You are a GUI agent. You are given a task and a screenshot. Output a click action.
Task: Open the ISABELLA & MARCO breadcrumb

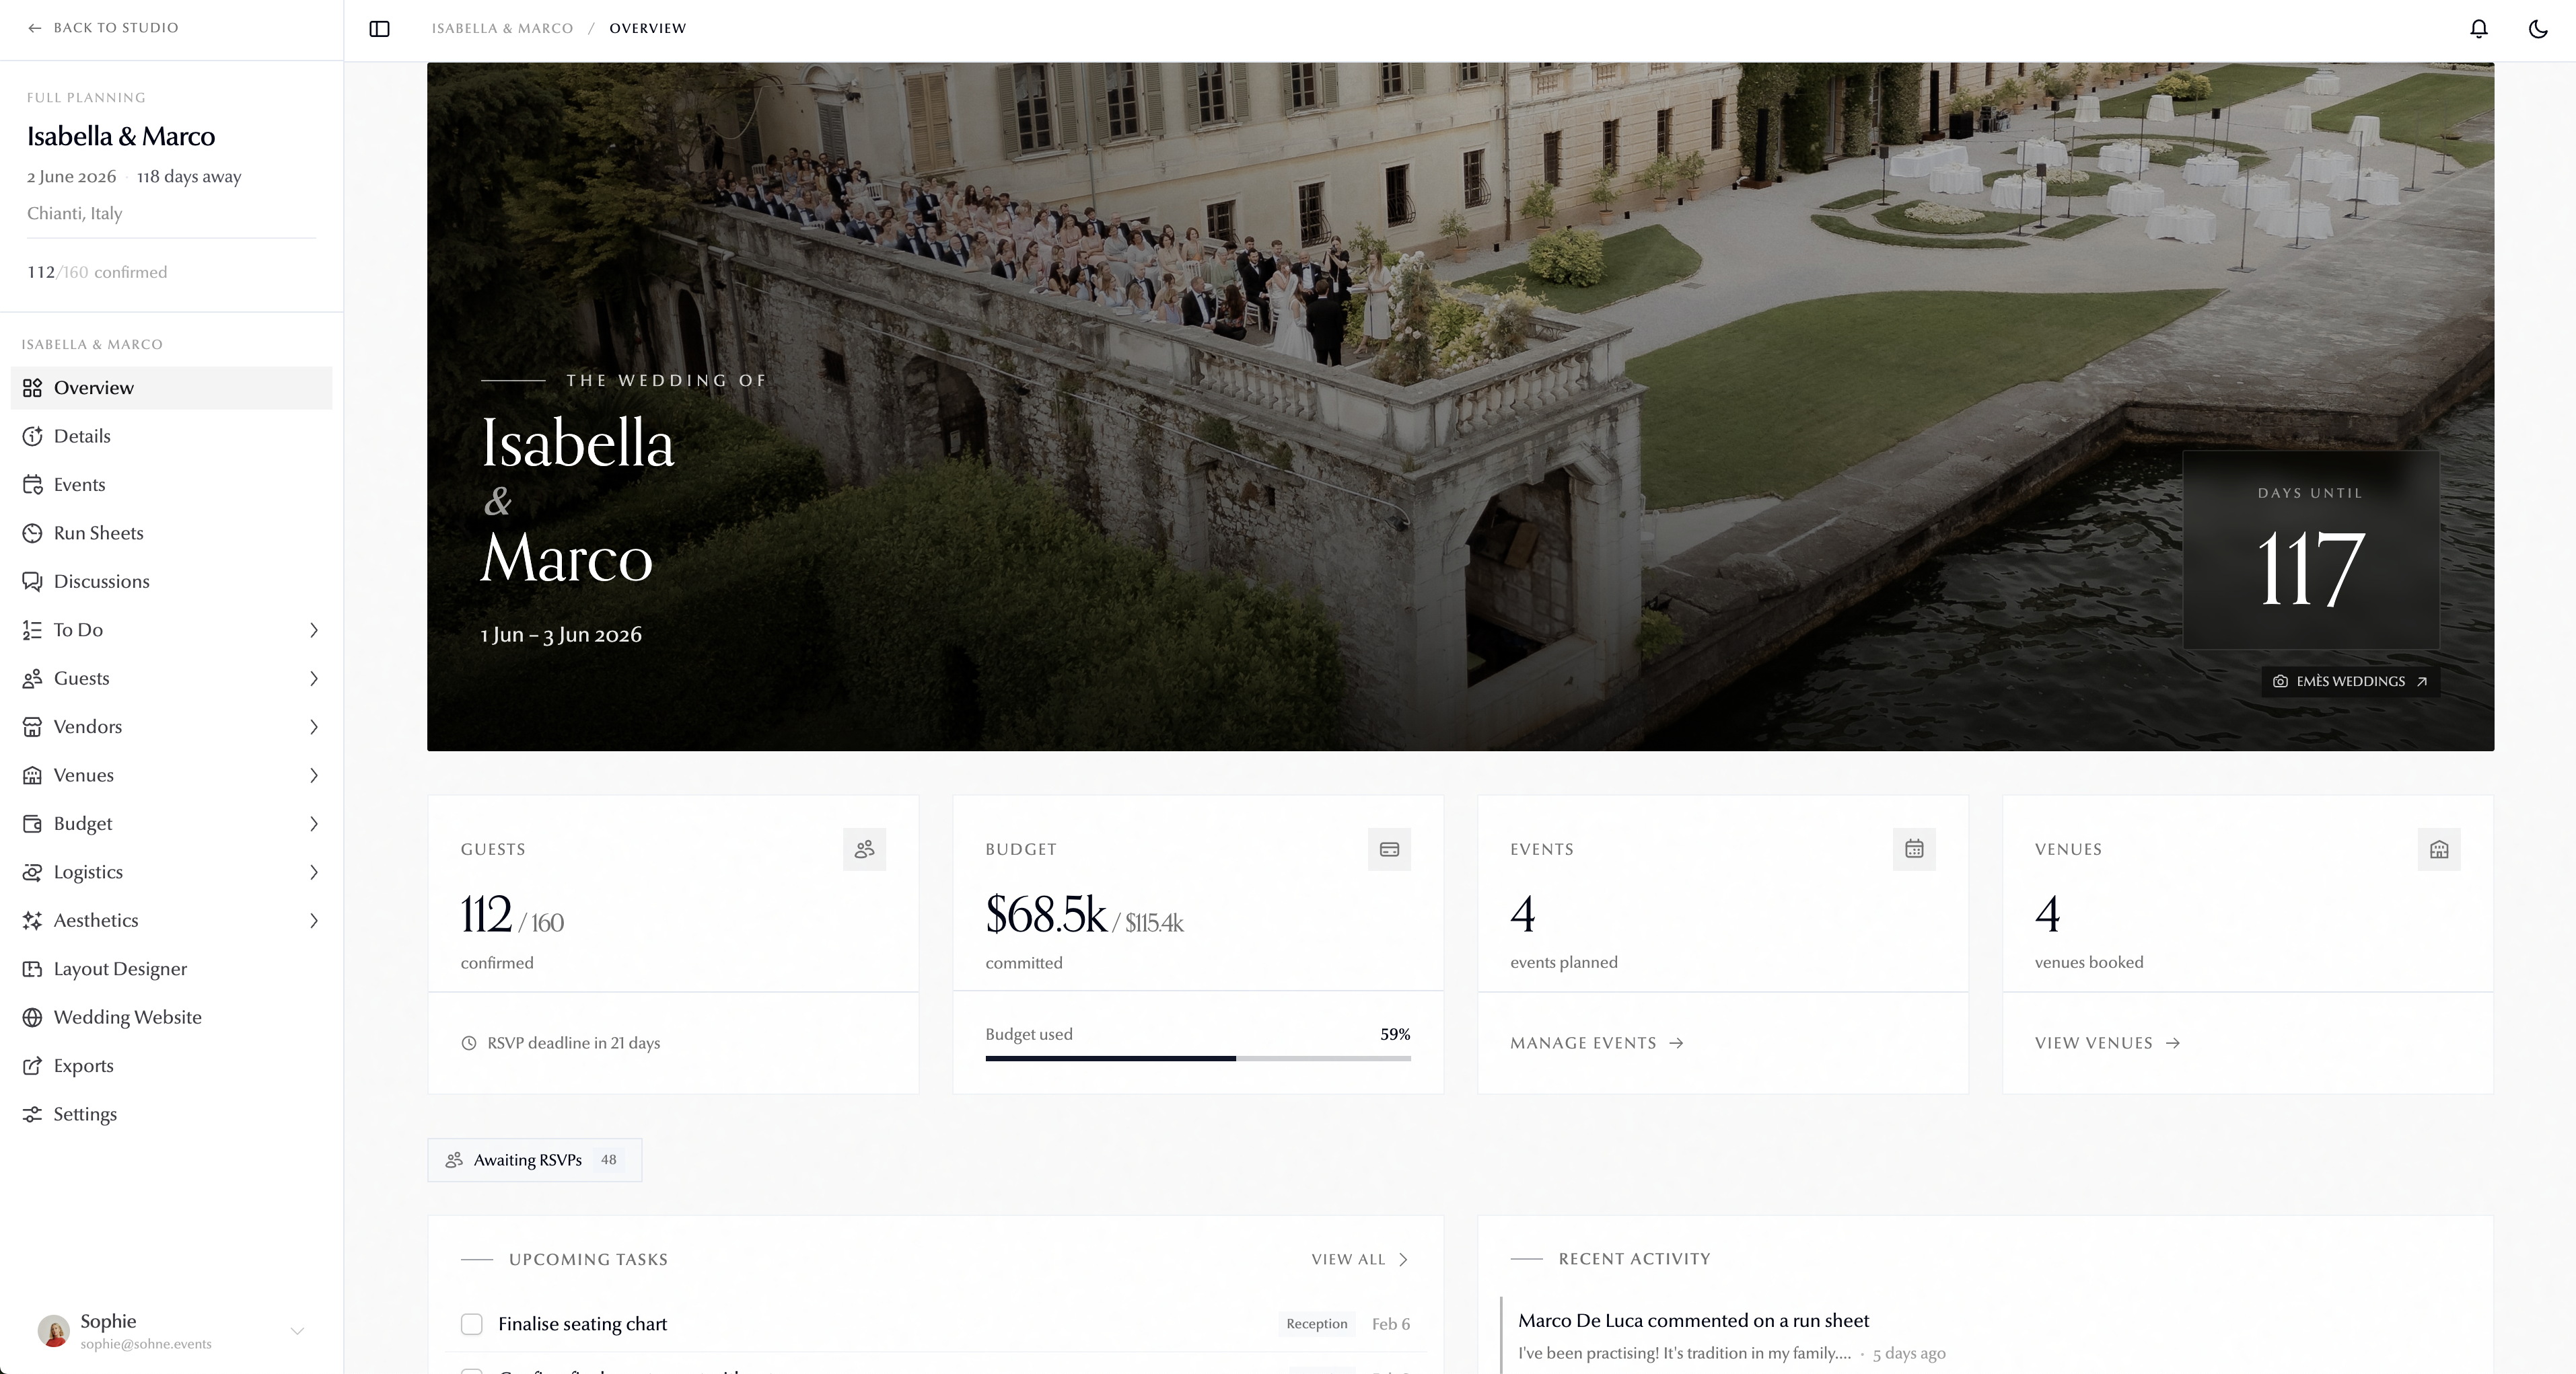tap(502, 28)
